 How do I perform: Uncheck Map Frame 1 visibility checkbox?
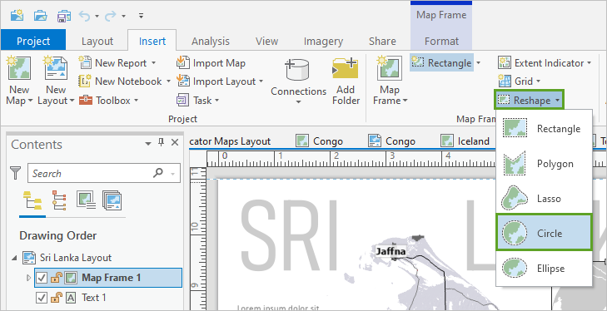(x=42, y=278)
